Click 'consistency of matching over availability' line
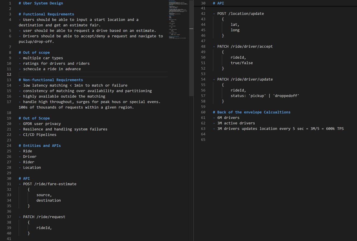Viewport: 357px width, 241px height. coord(85,91)
